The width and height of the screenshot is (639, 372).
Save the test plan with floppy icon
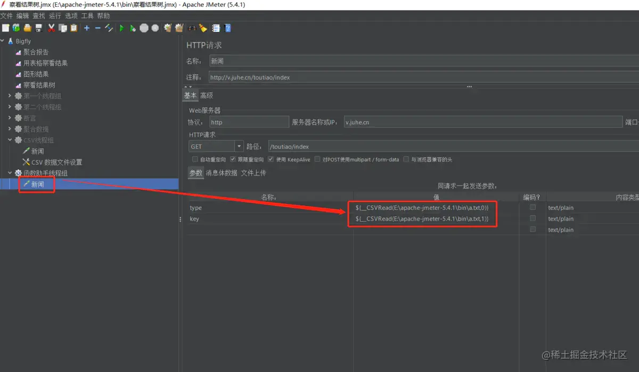[38, 28]
